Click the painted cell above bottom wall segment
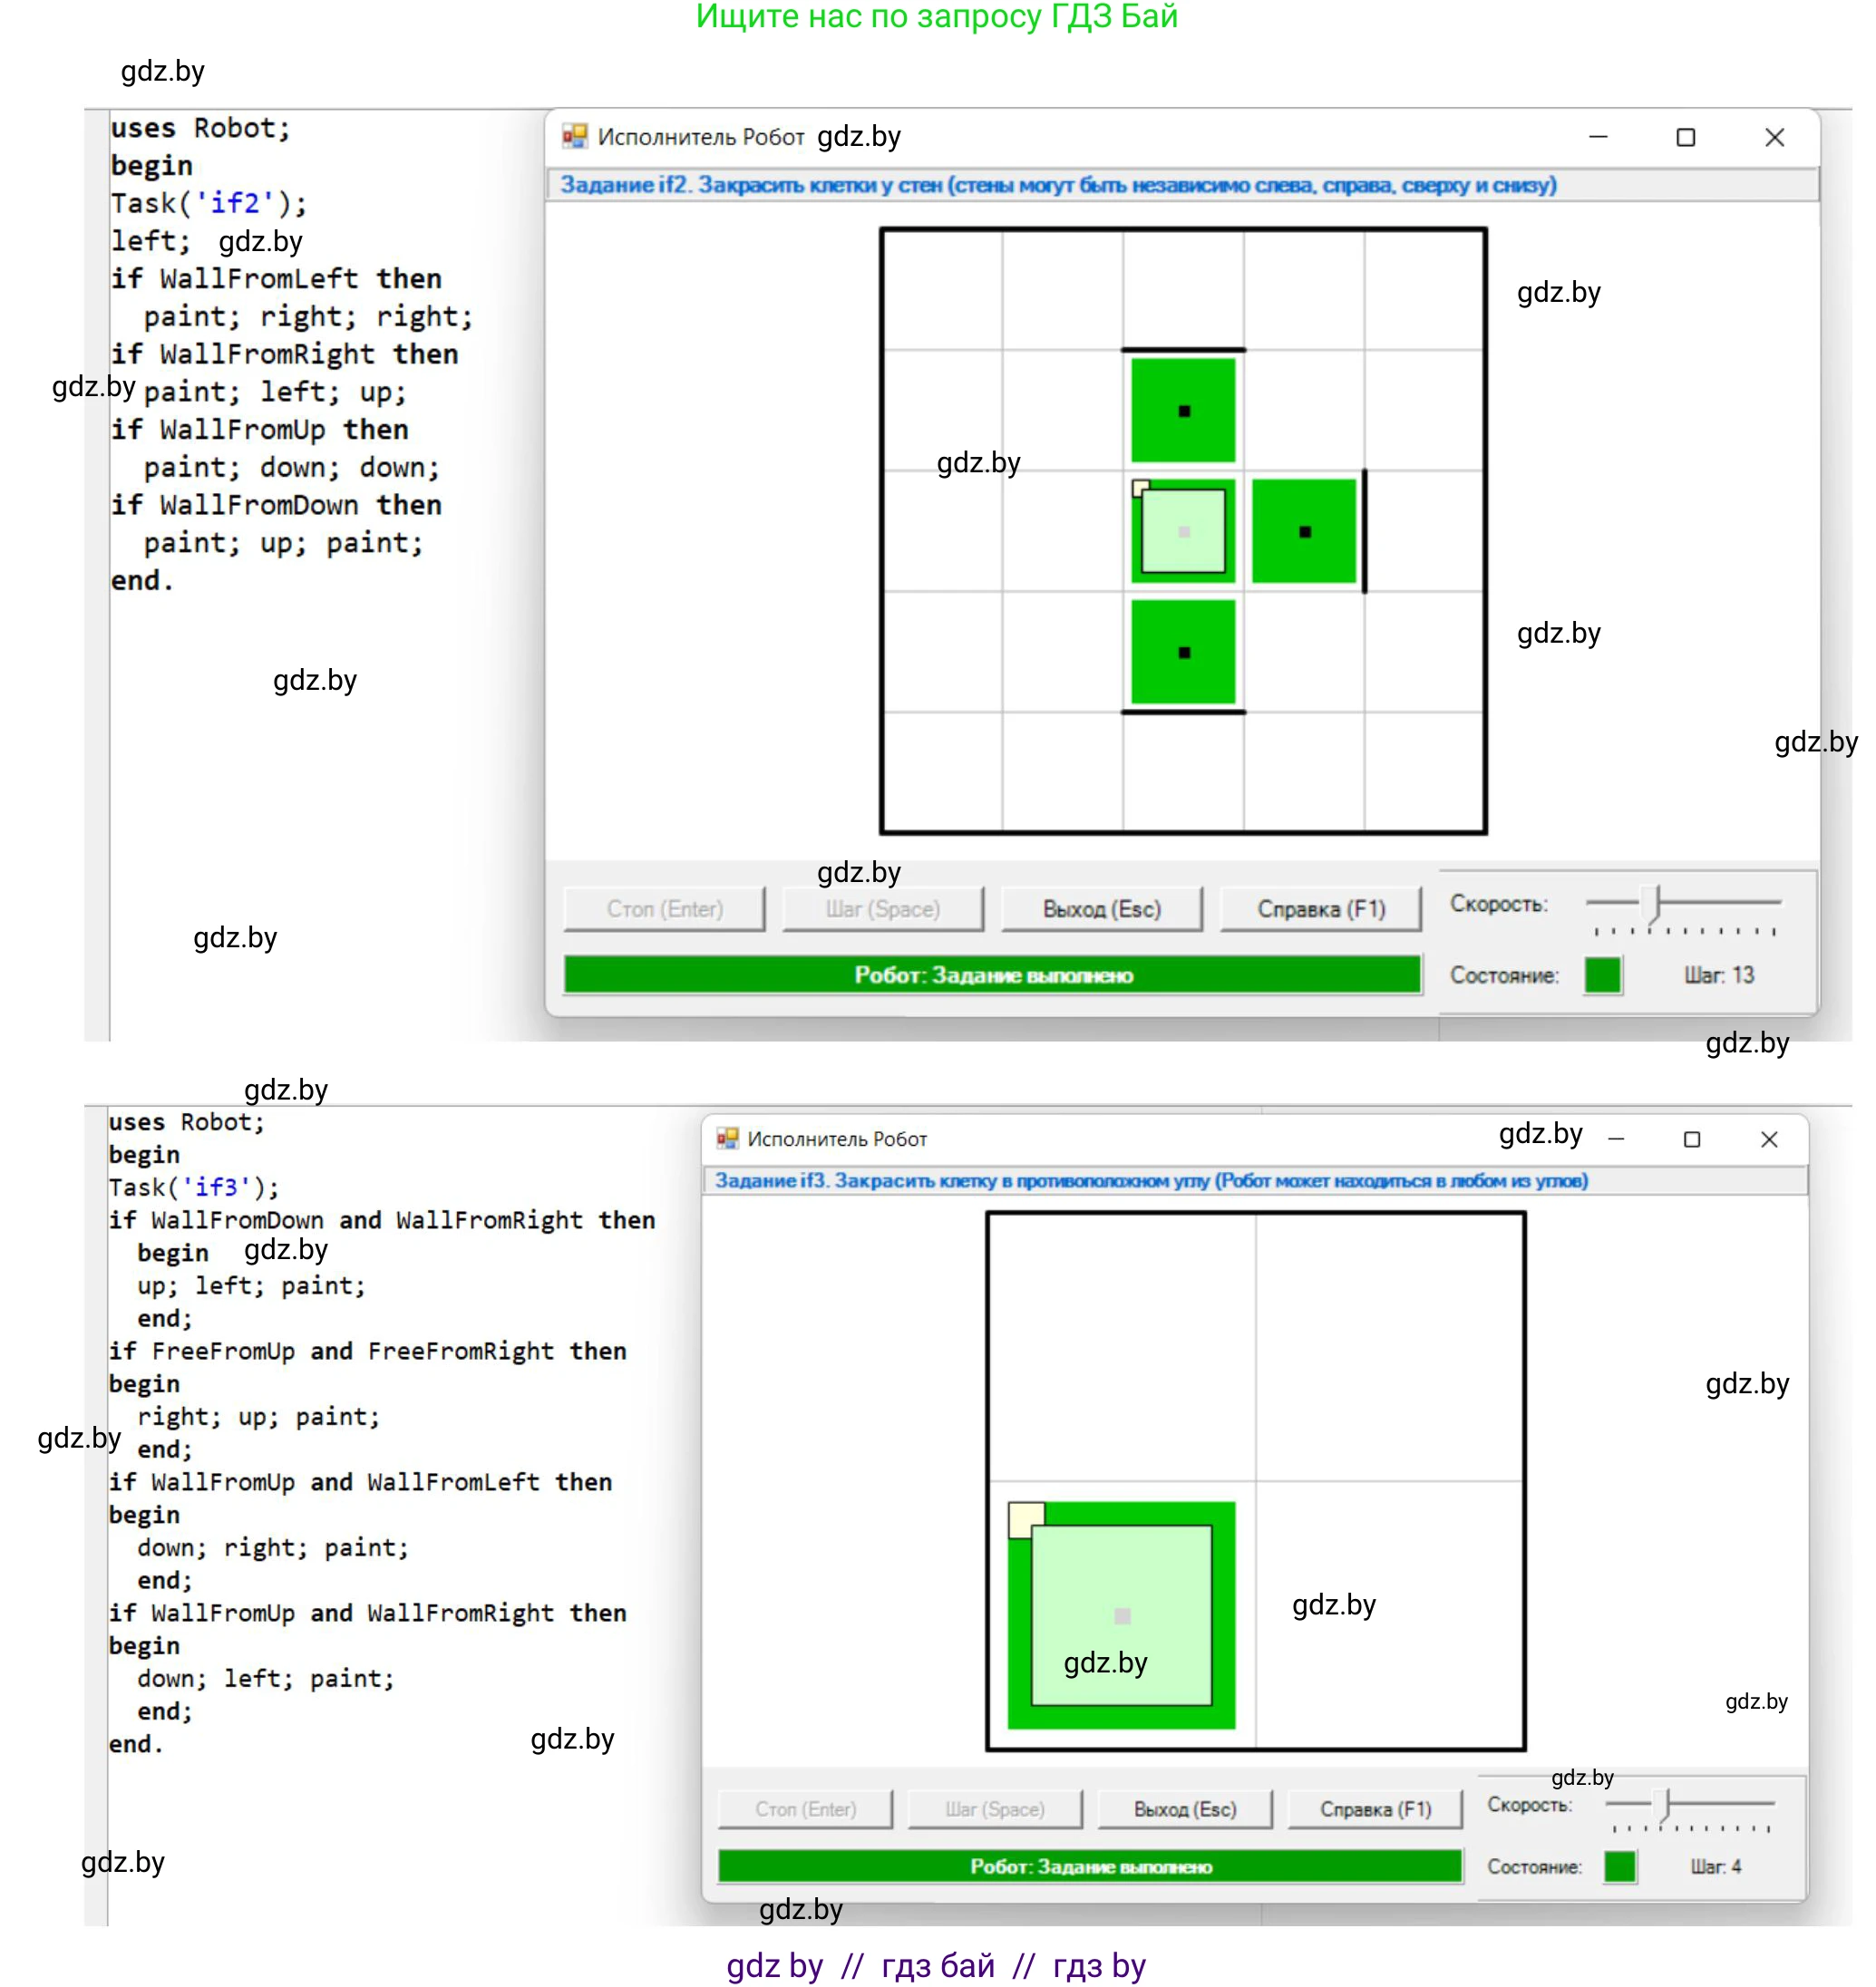The height and width of the screenshot is (1987, 1876). click(x=1183, y=652)
